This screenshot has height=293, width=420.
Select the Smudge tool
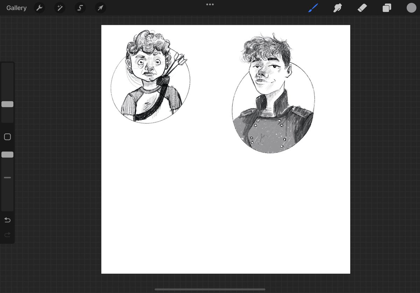pos(338,8)
